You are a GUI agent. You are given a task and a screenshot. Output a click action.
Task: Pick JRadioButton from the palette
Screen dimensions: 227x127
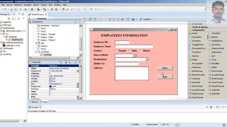click(x=216, y=41)
